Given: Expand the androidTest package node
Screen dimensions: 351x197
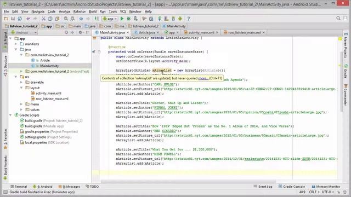Looking at the screenshot, I should pyautogui.click(x=21, y=71).
